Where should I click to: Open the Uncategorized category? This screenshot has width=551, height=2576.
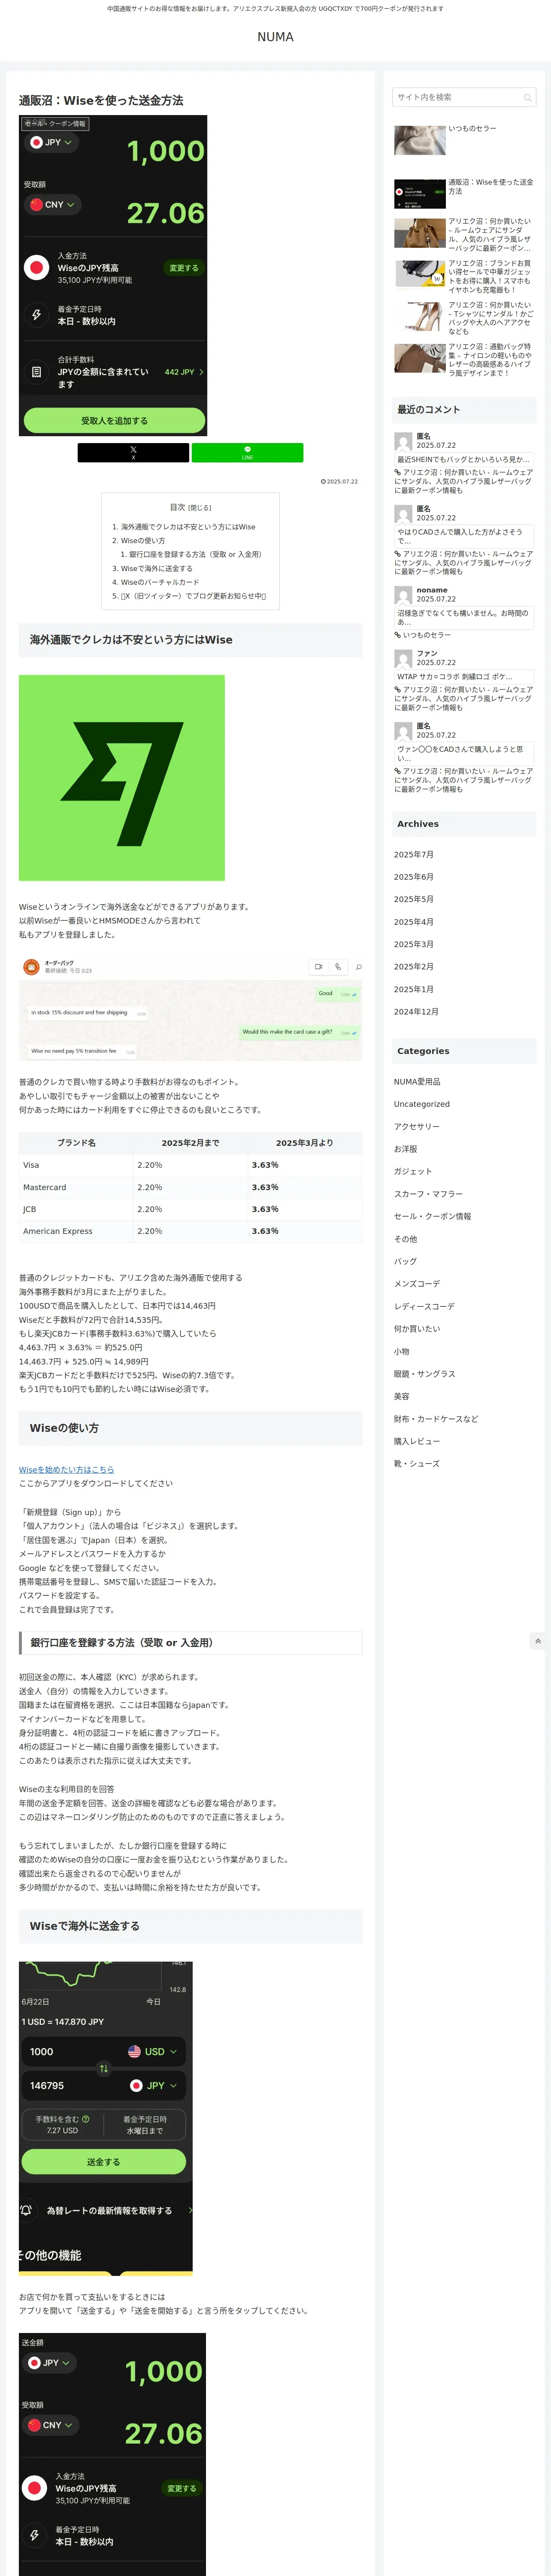[421, 1104]
